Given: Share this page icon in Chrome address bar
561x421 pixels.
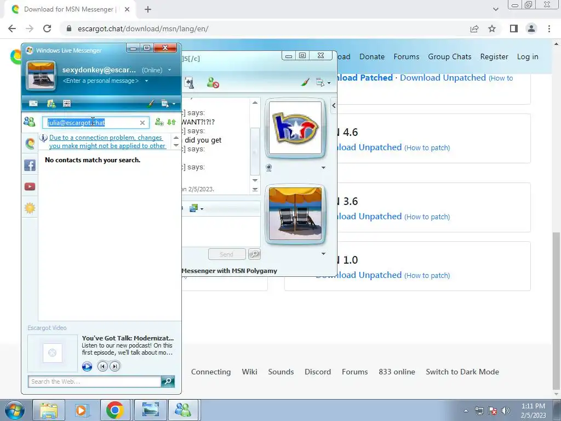Looking at the screenshot, I should 474,29.
